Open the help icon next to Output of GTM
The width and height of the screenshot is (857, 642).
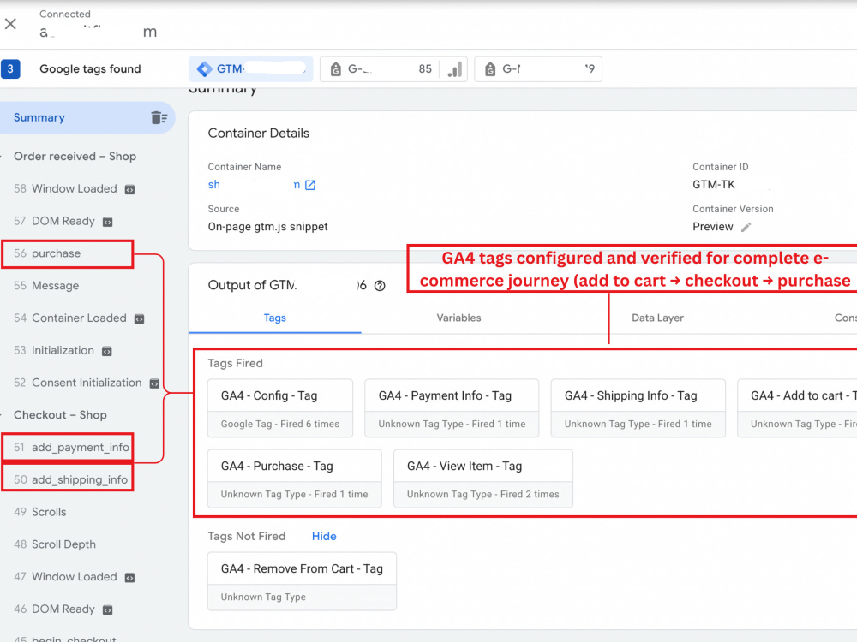(x=380, y=286)
